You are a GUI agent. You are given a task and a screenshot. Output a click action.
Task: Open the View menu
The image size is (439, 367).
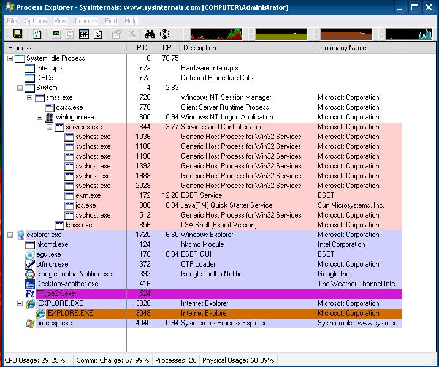coord(61,21)
